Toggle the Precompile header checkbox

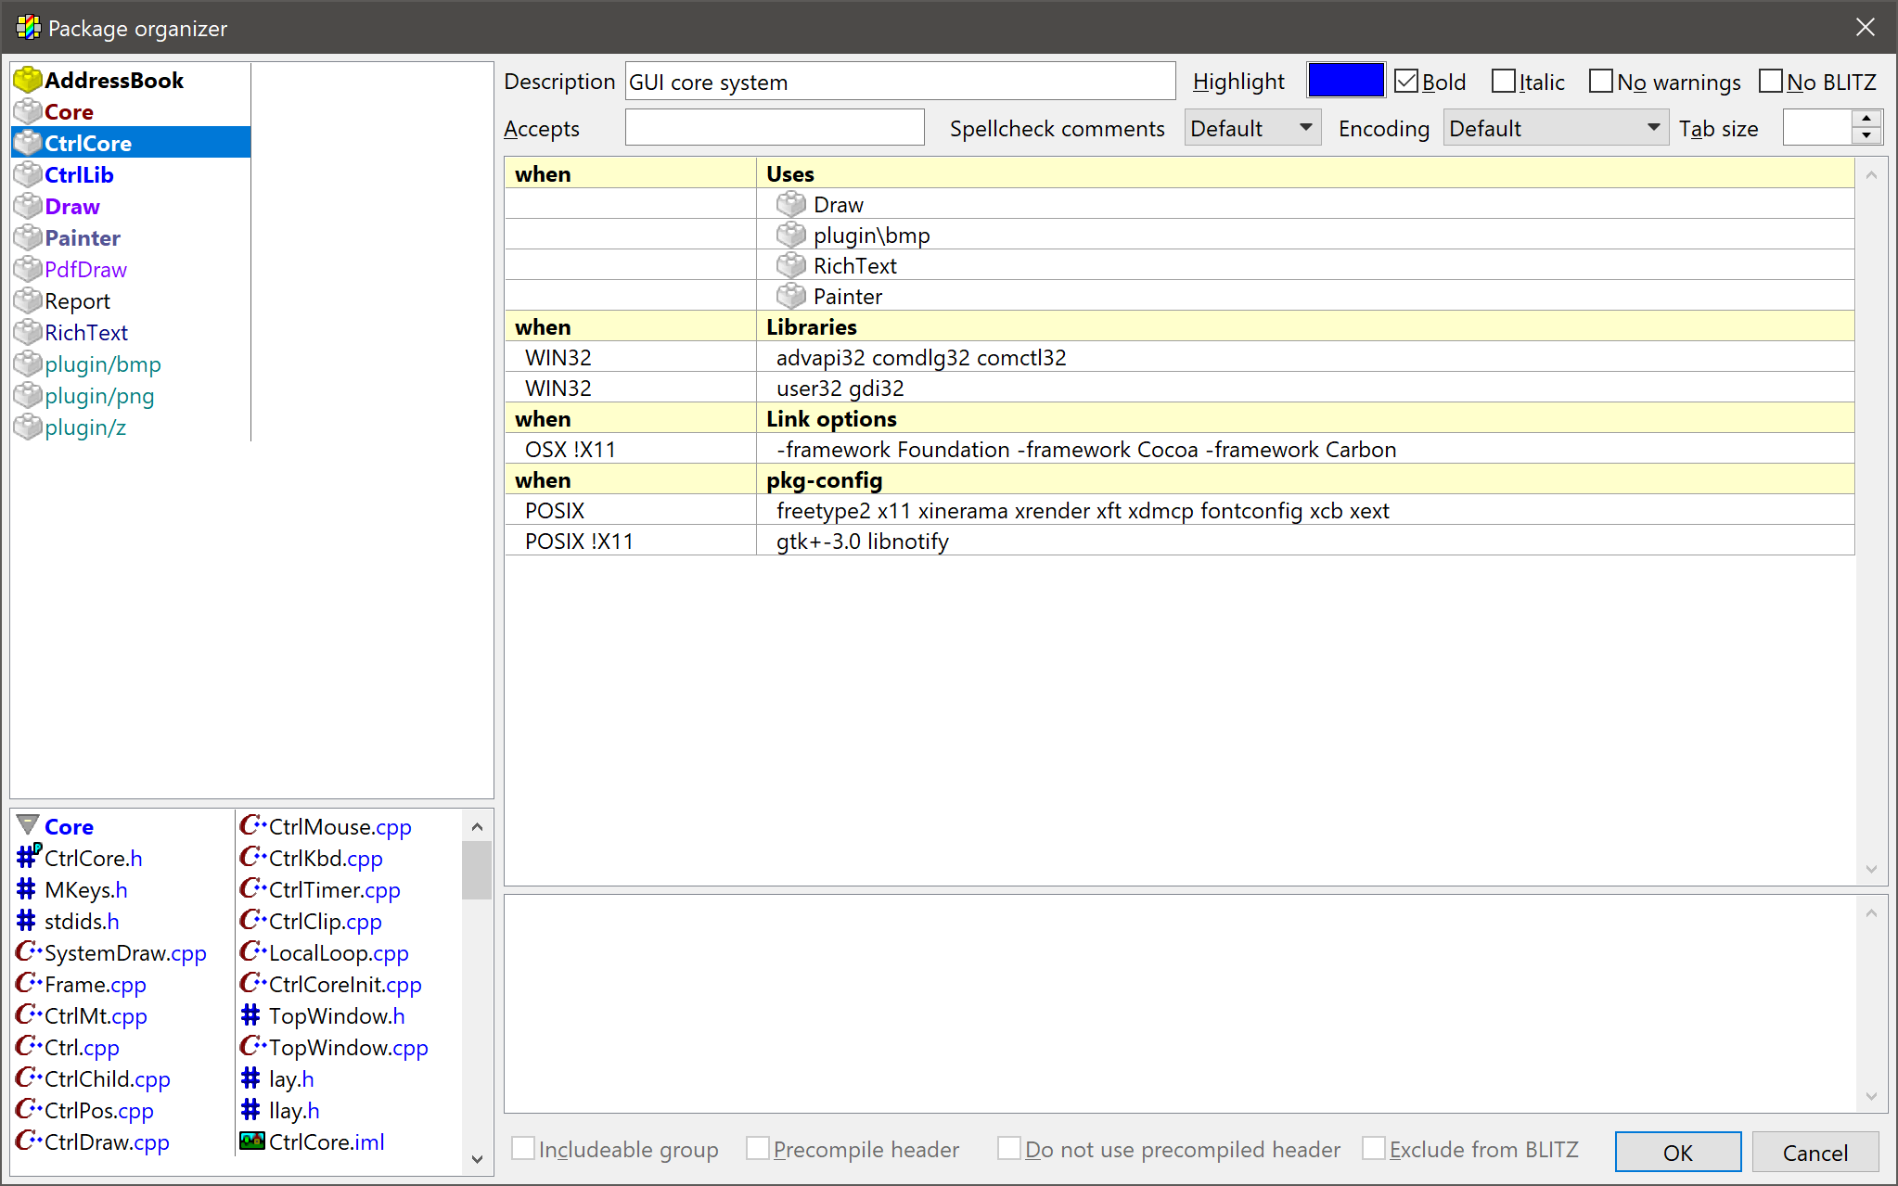[x=758, y=1149]
